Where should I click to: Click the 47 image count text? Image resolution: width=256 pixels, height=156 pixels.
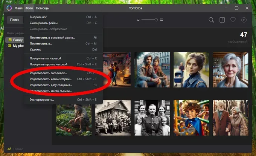[x=244, y=35]
